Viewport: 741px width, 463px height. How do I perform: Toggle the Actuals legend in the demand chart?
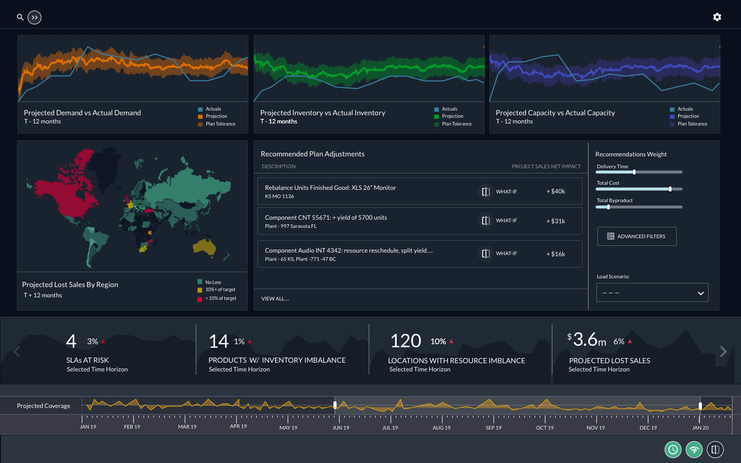[x=213, y=109]
